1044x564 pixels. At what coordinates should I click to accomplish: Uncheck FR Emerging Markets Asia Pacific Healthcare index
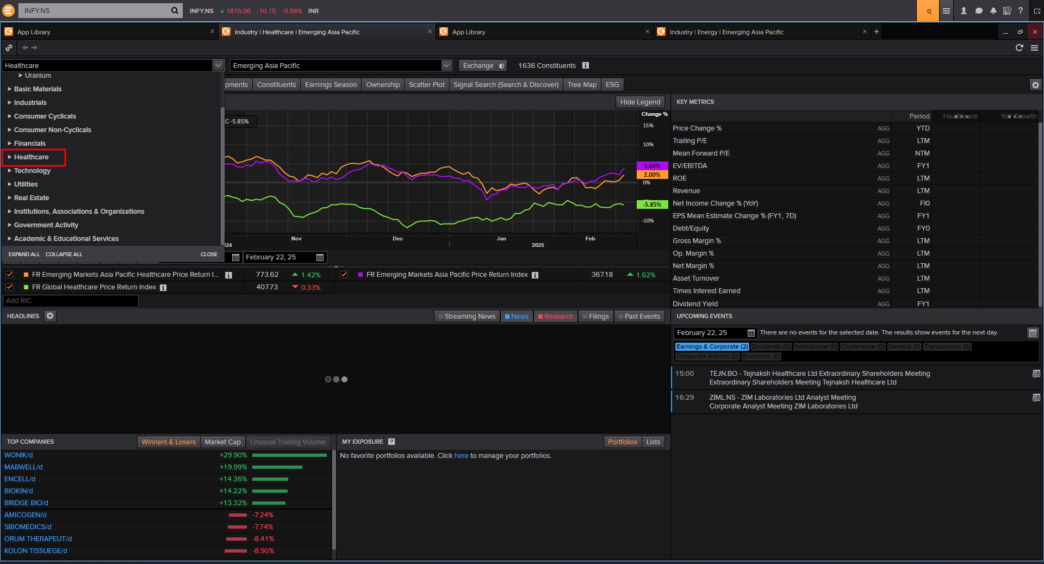point(10,275)
